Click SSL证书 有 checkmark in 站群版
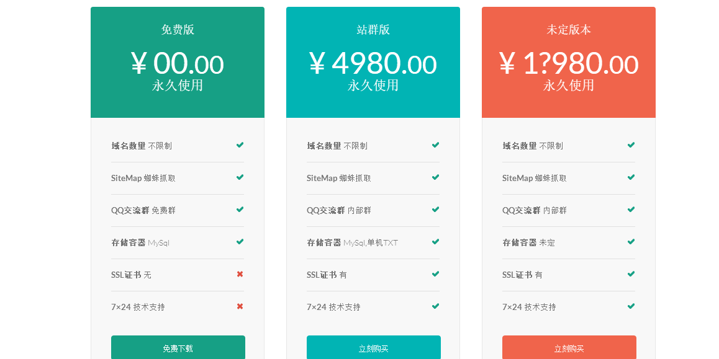 pyautogui.click(x=436, y=274)
